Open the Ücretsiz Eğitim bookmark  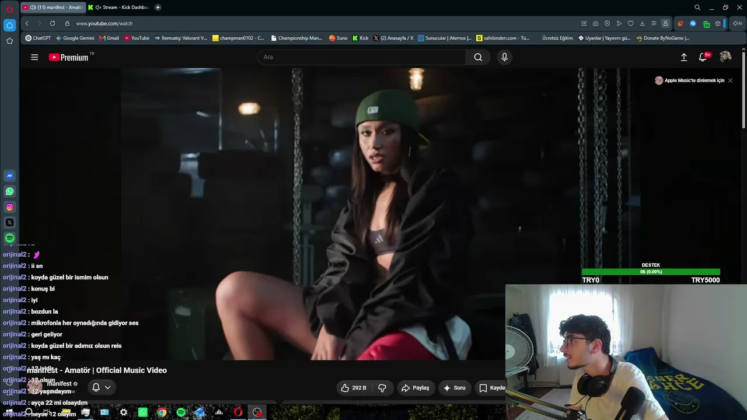[557, 38]
